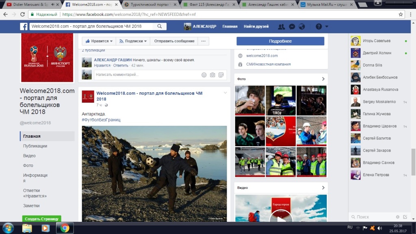Click the Подробнее button
The height and width of the screenshot is (234, 416).
[x=280, y=41]
